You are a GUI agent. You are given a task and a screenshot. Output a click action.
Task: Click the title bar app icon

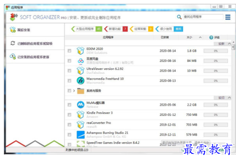coord(8,7)
